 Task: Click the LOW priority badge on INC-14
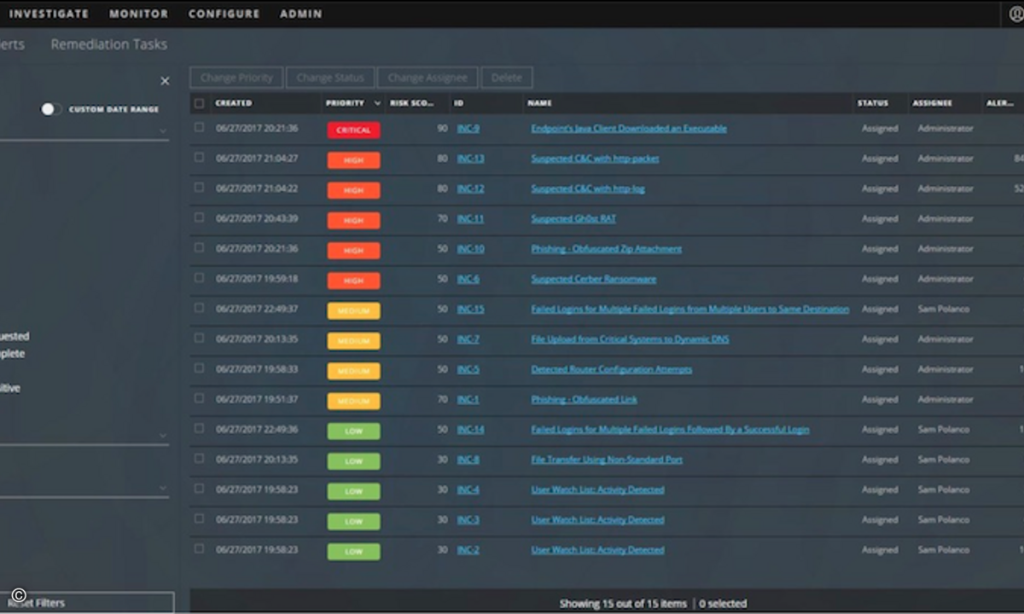pos(353,431)
